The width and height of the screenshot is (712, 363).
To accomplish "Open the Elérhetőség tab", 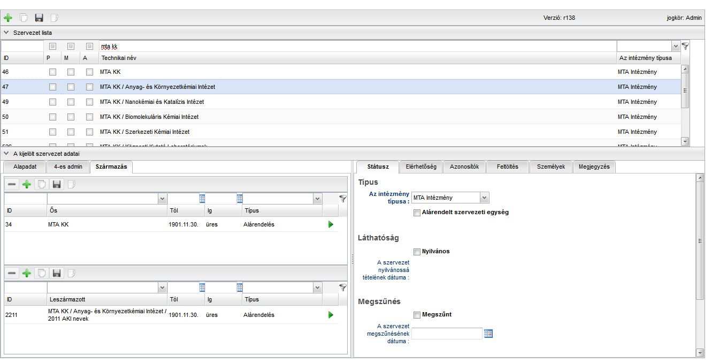I will click(421, 167).
